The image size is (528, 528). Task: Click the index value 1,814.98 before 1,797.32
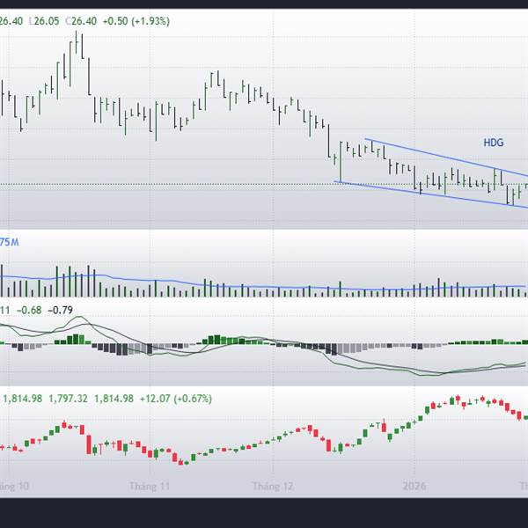[23, 399]
